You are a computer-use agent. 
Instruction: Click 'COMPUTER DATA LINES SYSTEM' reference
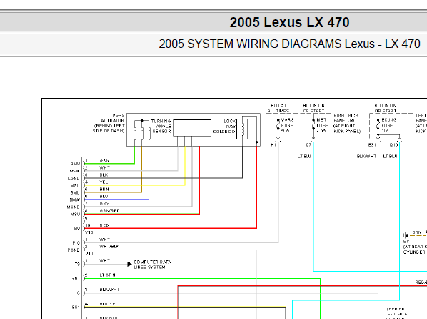click(153, 265)
